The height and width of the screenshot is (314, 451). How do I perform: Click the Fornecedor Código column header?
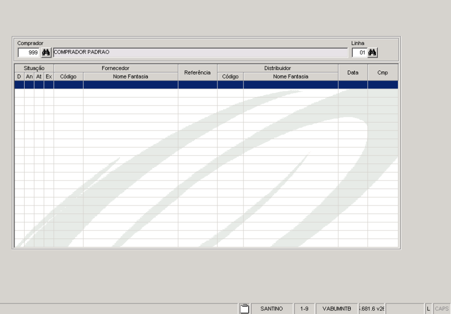tap(69, 76)
